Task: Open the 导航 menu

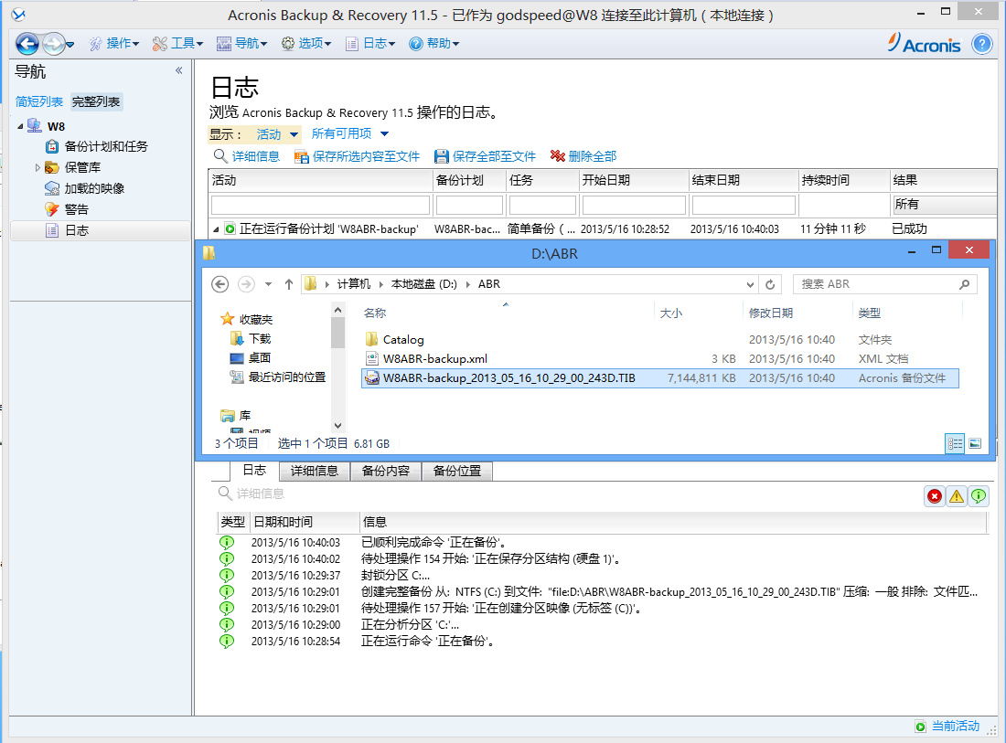Action: pyautogui.click(x=241, y=44)
